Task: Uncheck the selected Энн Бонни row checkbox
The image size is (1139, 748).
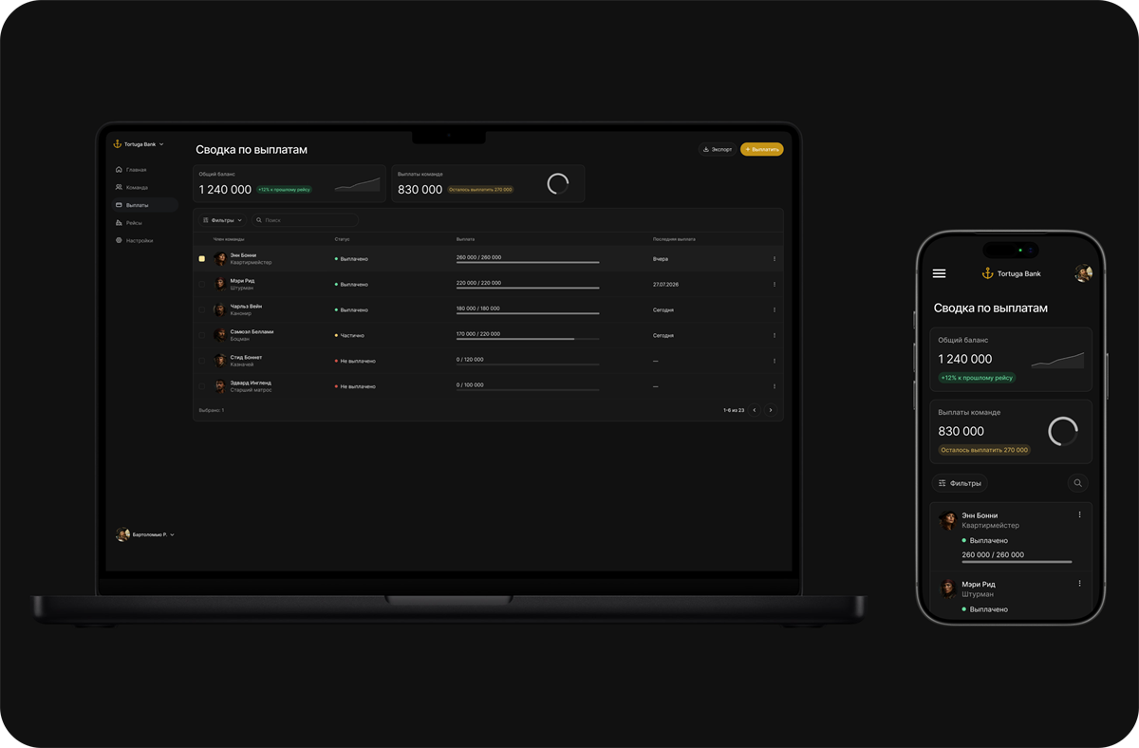Action: click(201, 258)
